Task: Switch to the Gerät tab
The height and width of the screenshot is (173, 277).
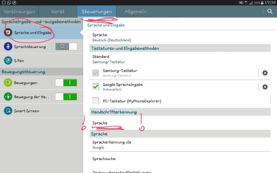Action: (58, 11)
